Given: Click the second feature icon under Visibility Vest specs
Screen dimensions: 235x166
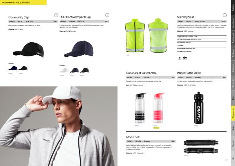Looking at the screenshot, I should click(x=185, y=58).
